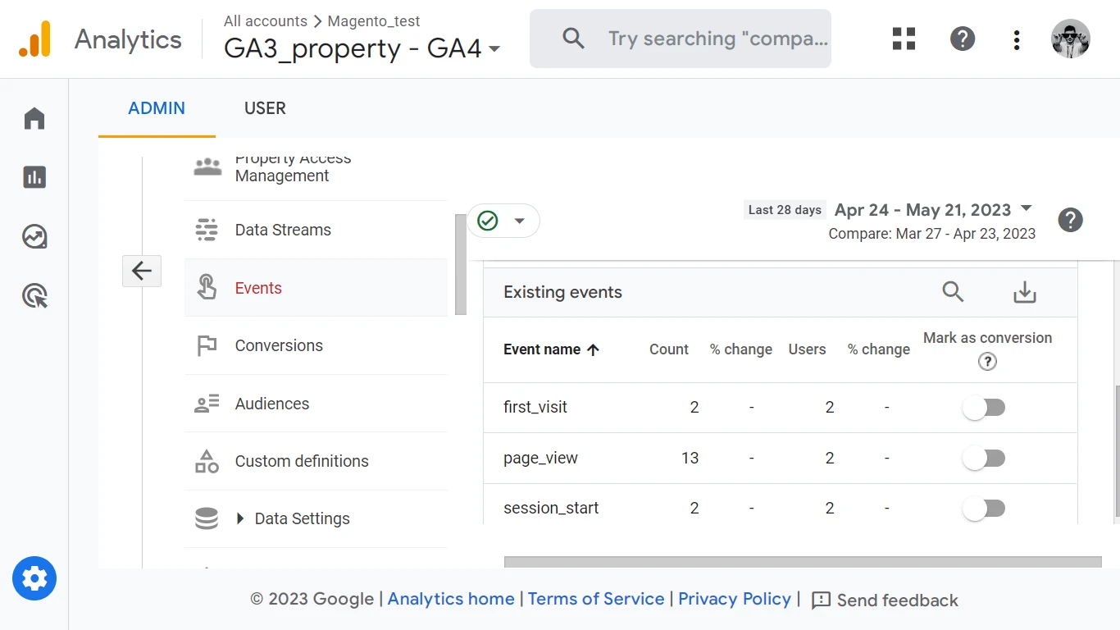Open the Explore icon in left sidebar
This screenshot has height=630, width=1120.
click(34, 237)
